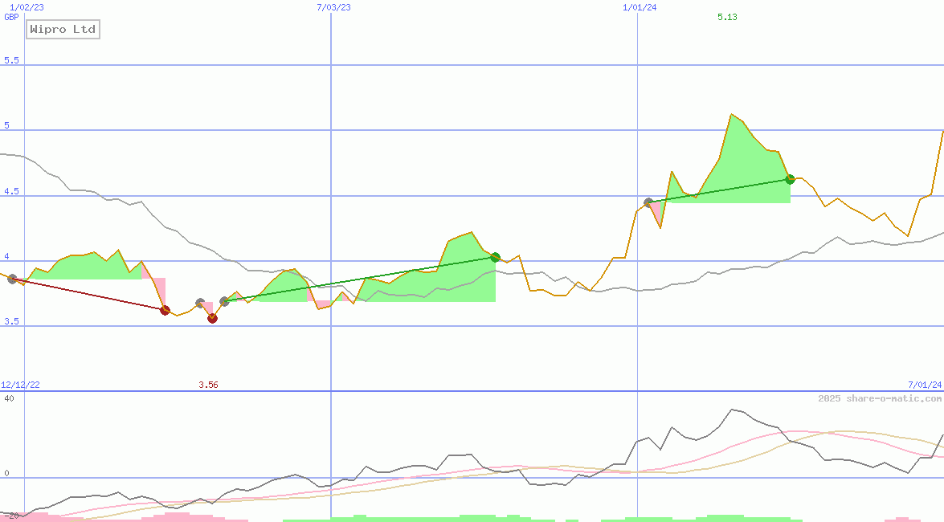
Task: Click the red marker directly above the 3.56 label
Action: pos(212,319)
